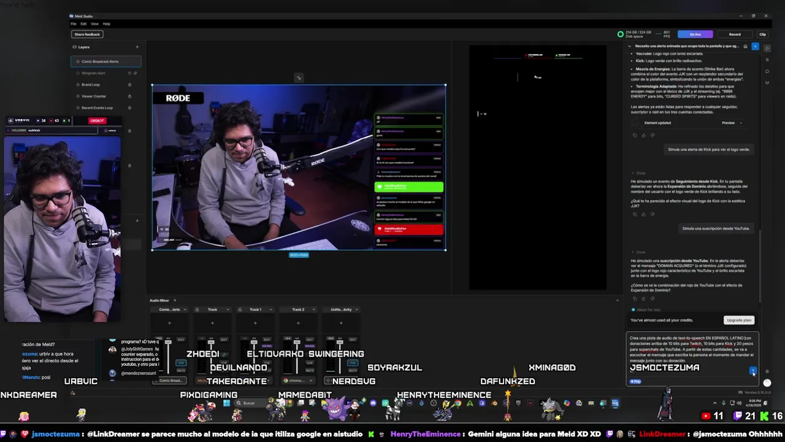Toggle lock on Recent Events Loop layer
785x442 pixels.
pyautogui.click(x=129, y=107)
